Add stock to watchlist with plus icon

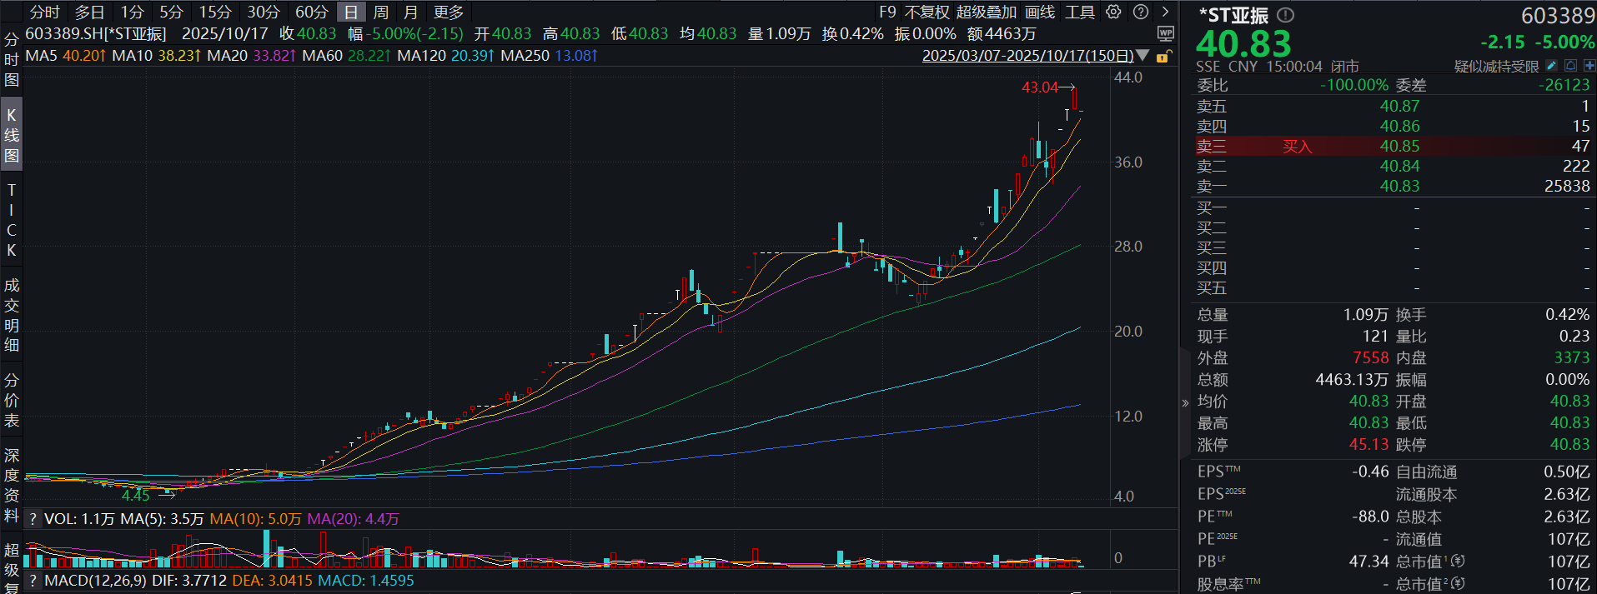[x=1589, y=66]
